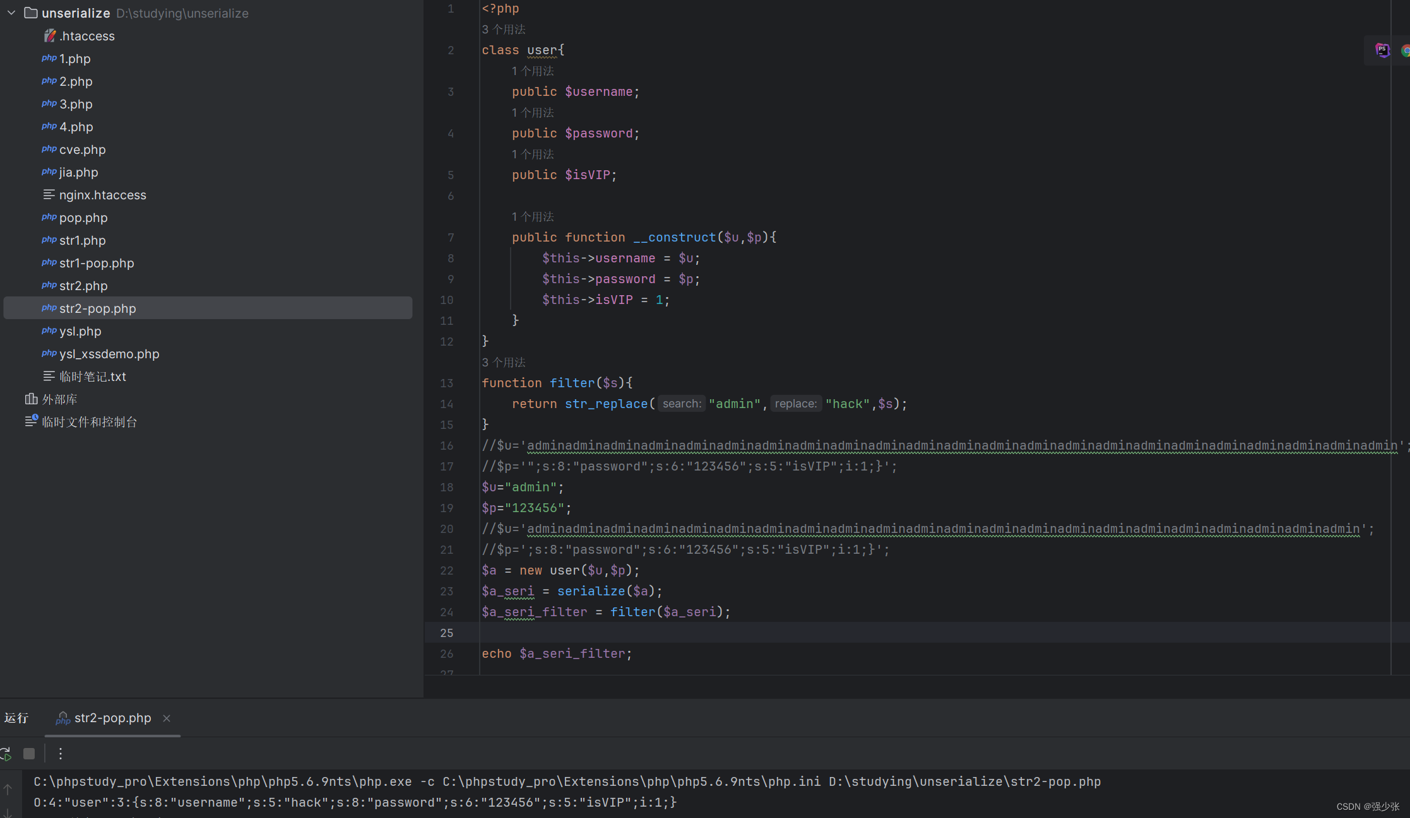Open nginx.htaccess file
This screenshot has height=818, width=1410.
tap(103, 195)
